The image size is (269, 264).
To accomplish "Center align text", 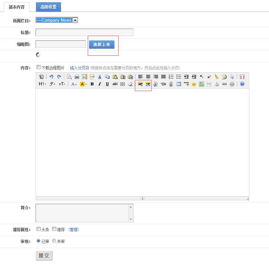I will tap(148, 77).
